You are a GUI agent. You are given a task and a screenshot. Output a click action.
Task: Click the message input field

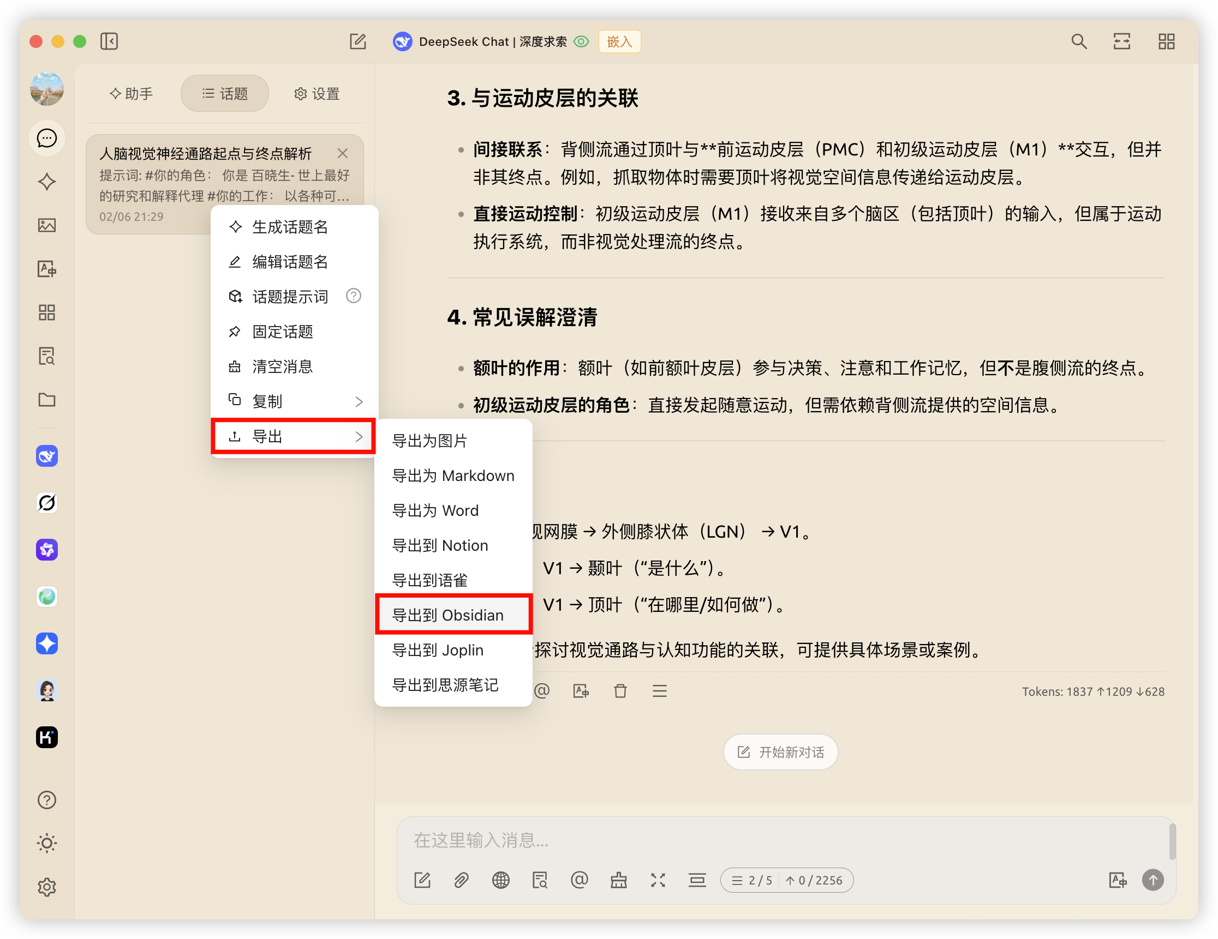pos(781,840)
